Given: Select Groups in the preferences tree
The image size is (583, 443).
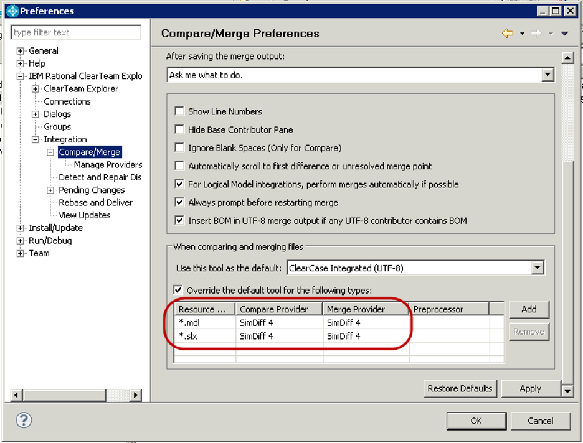Looking at the screenshot, I should click(57, 127).
